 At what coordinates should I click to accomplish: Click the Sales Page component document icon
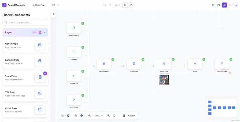(40, 77)
